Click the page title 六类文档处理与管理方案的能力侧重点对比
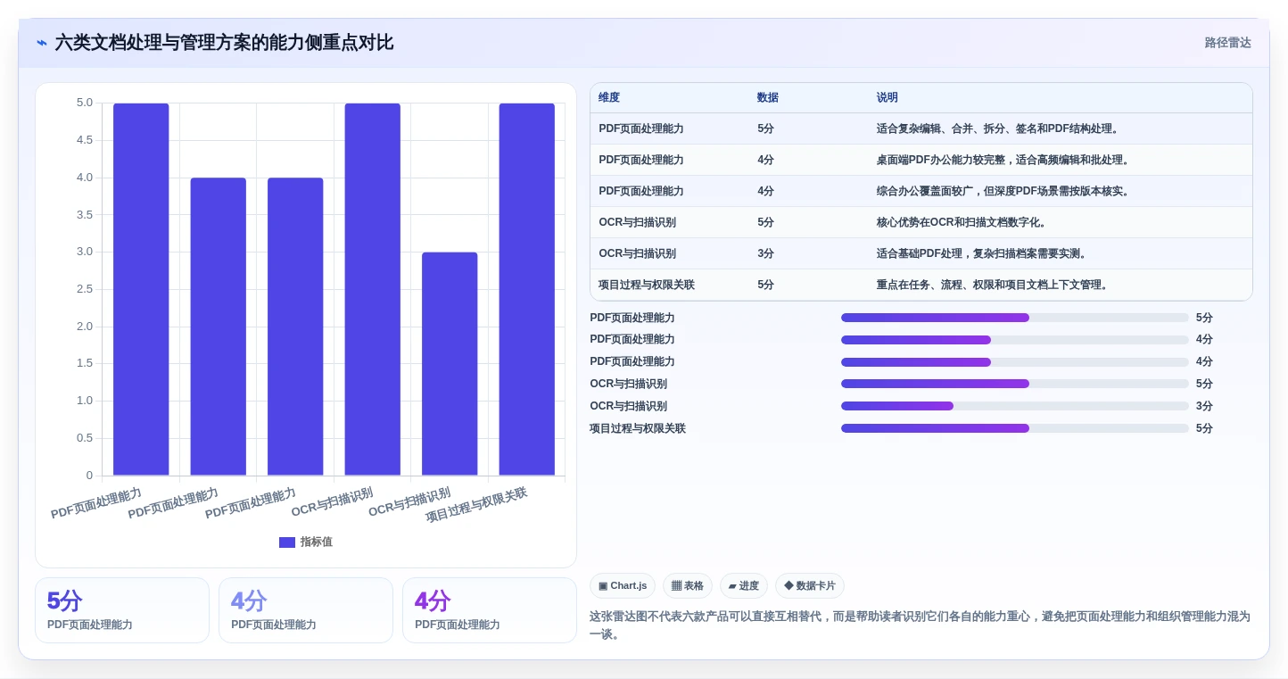 coord(224,43)
